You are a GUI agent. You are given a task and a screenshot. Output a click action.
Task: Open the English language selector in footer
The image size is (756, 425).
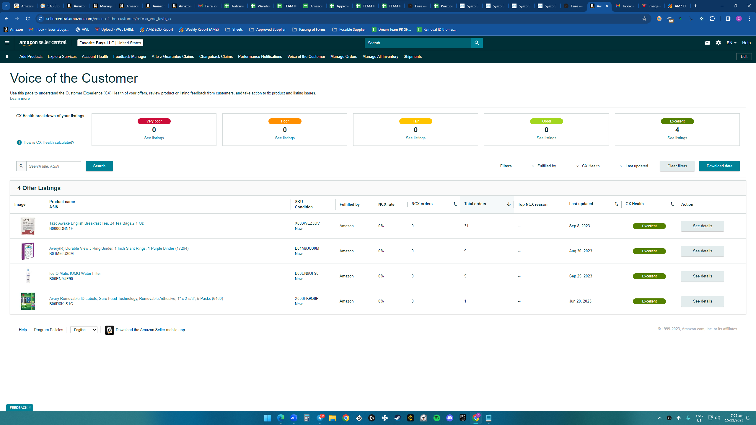click(84, 330)
